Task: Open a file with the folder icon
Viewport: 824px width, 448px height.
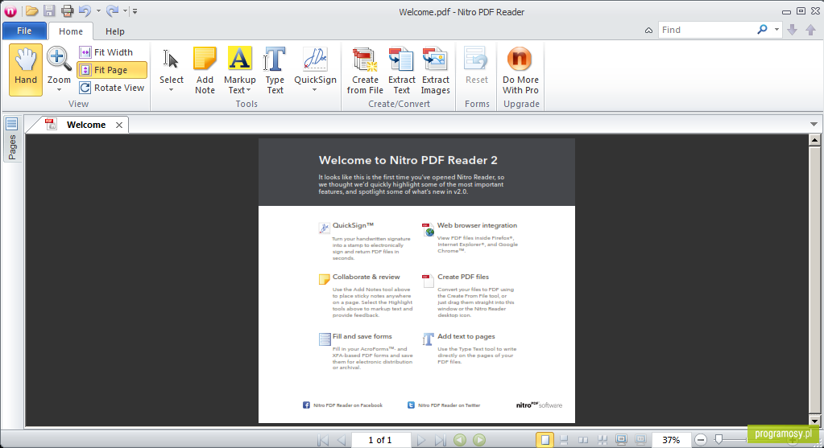Action: (31, 11)
